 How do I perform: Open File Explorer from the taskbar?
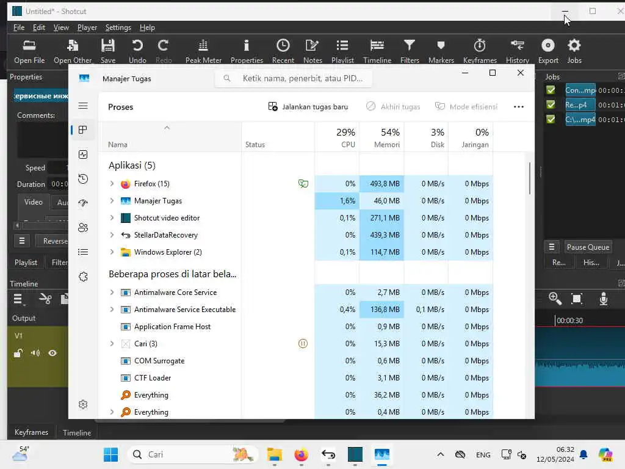[274, 454]
